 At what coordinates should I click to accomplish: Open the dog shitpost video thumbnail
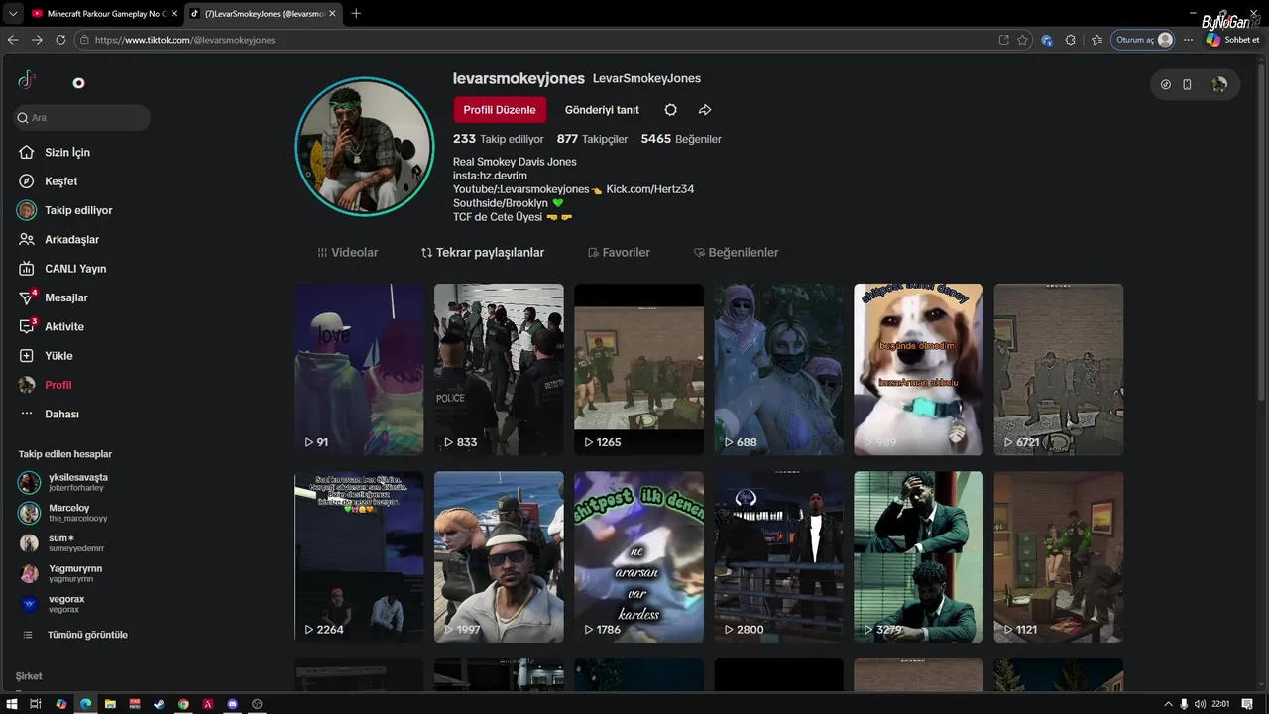pyautogui.click(x=919, y=369)
